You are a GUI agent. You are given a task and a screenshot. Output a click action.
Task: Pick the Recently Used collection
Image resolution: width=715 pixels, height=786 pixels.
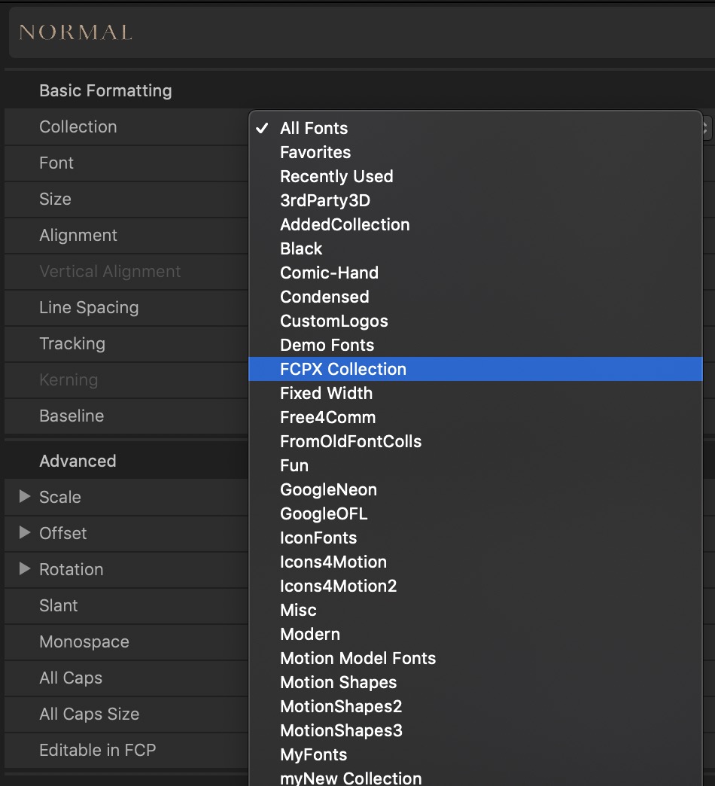click(336, 176)
